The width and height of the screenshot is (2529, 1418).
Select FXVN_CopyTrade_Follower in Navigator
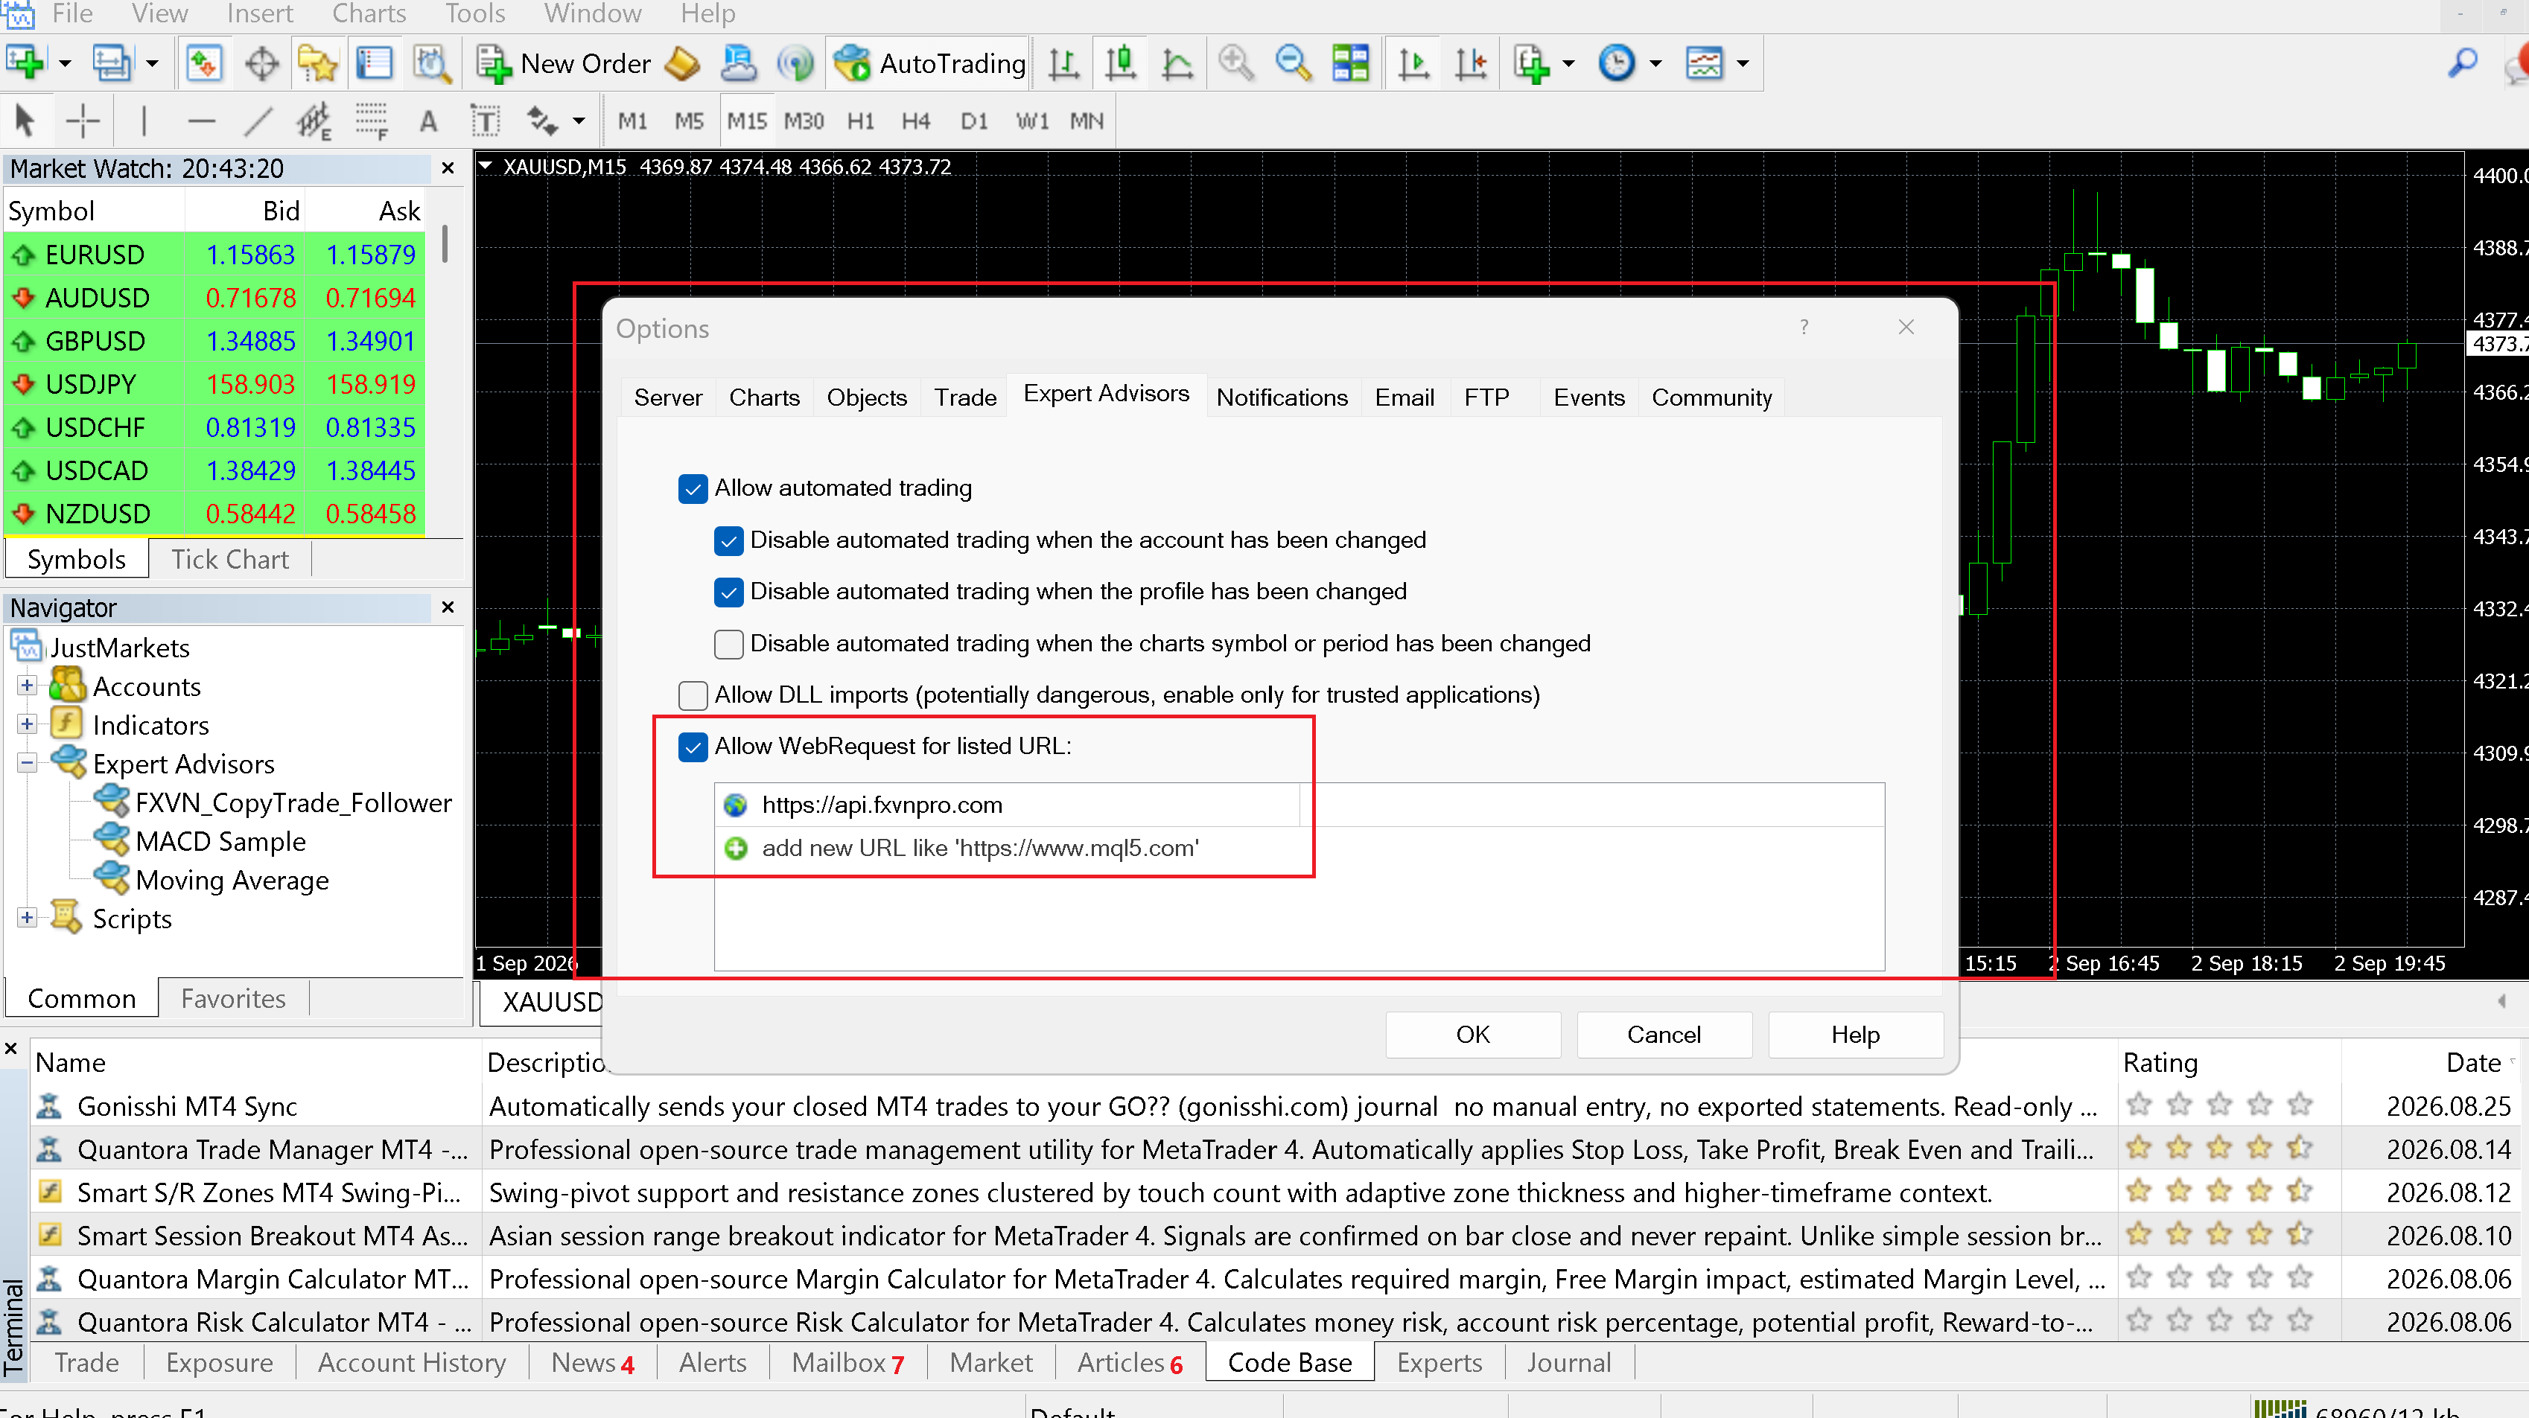coord(293,802)
